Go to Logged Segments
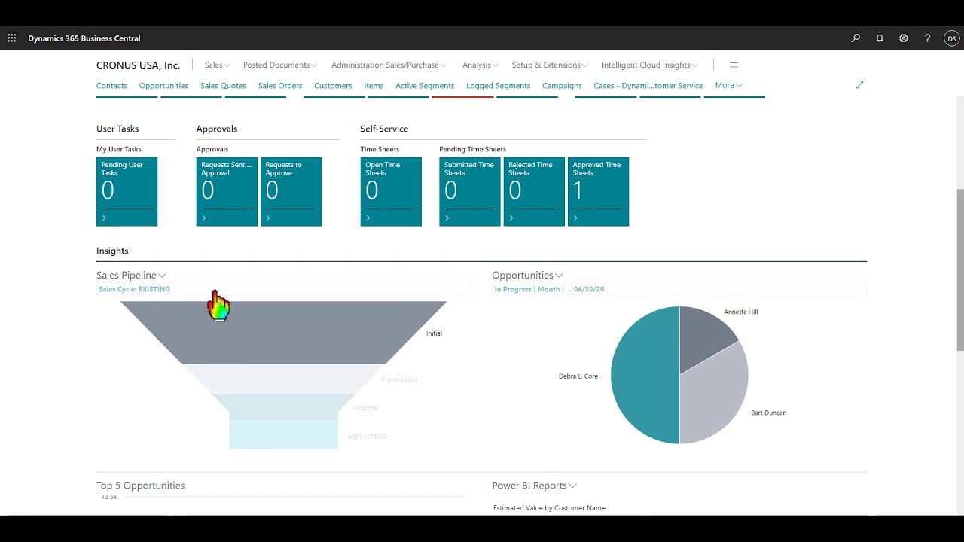This screenshot has width=964, height=542. tap(498, 86)
